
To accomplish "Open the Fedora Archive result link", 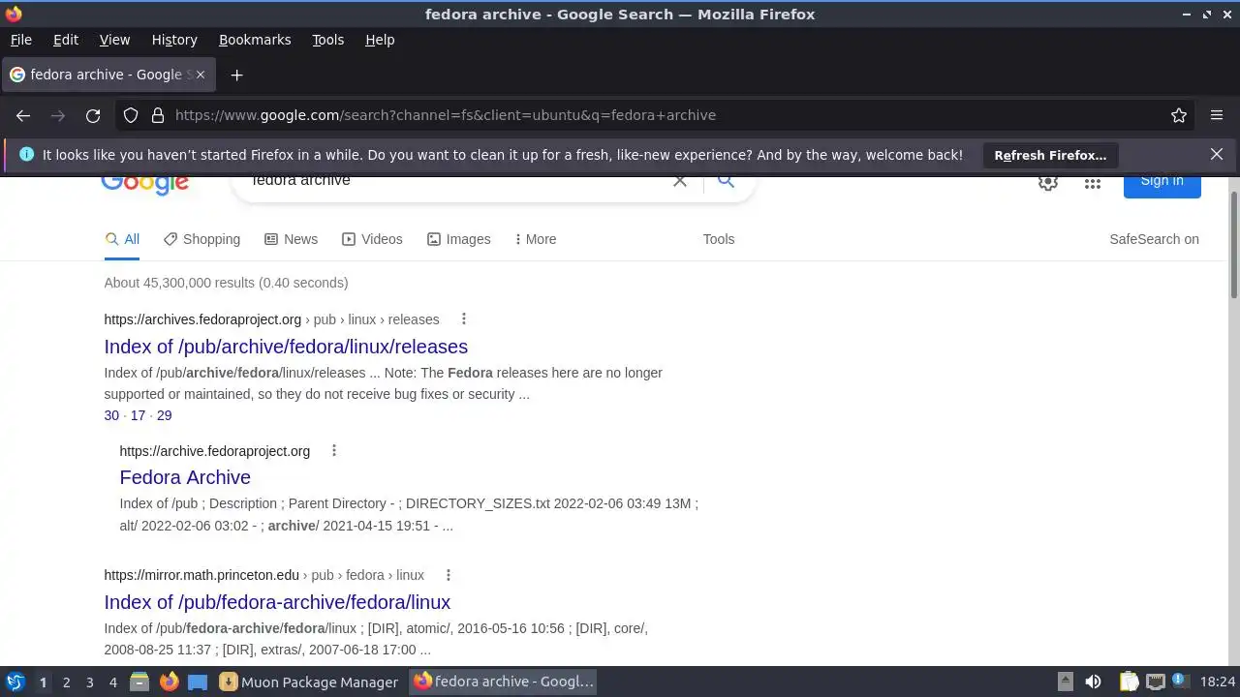I will pos(185,477).
